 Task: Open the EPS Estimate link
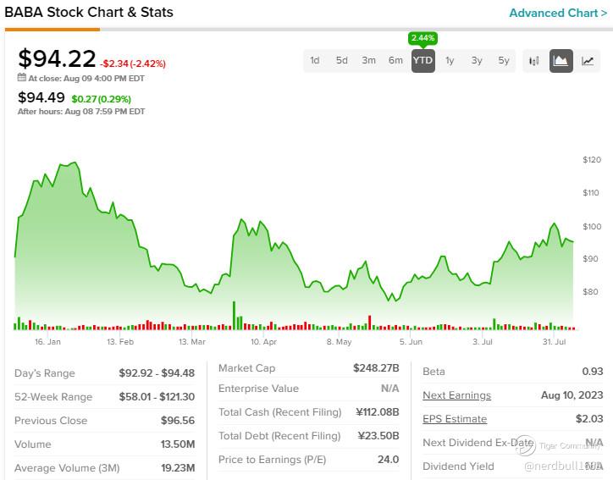455,419
